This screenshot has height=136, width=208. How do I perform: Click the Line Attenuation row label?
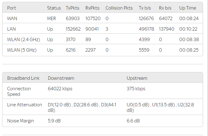[24, 105]
